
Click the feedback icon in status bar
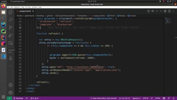169,98
